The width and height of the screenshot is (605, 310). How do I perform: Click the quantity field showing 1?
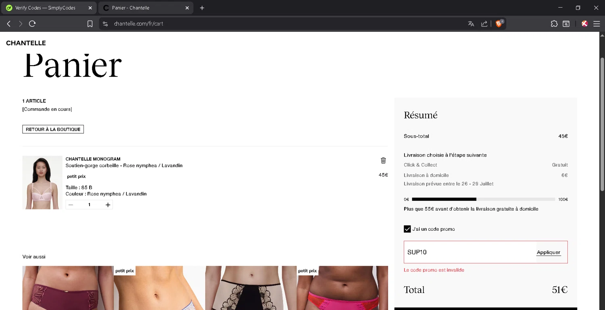(x=89, y=205)
